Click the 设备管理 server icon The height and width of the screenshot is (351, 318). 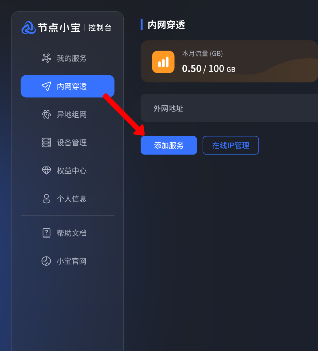[x=47, y=142]
